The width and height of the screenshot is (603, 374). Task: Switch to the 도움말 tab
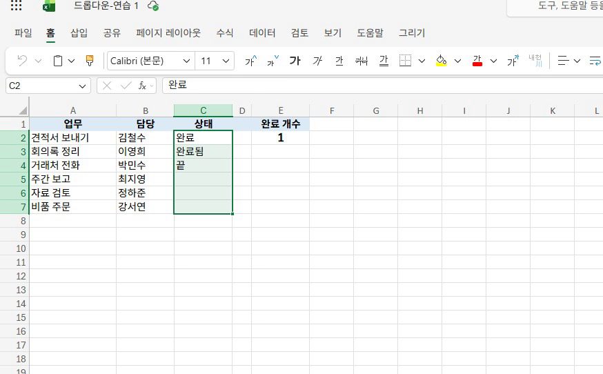click(x=370, y=33)
